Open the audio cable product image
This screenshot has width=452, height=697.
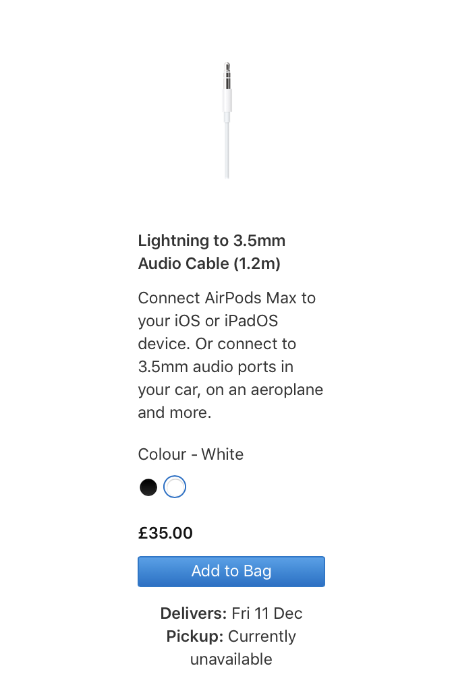[x=227, y=121]
